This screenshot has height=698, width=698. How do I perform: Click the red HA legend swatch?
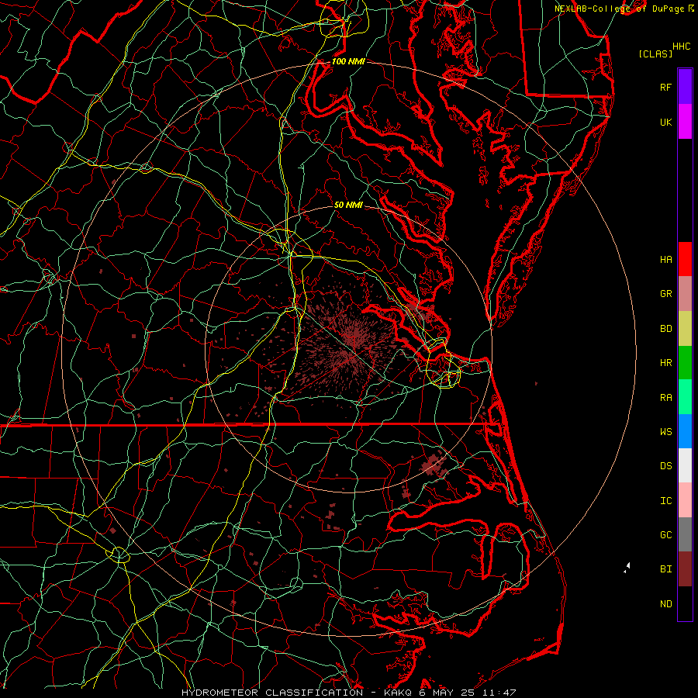[x=685, y=259]
